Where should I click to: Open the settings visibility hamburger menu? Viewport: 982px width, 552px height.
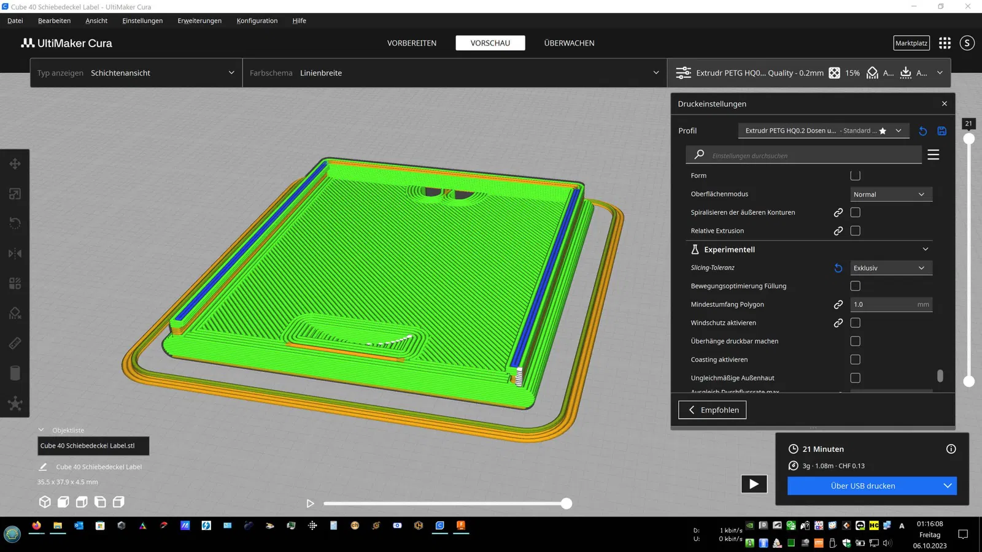(934, 155)
